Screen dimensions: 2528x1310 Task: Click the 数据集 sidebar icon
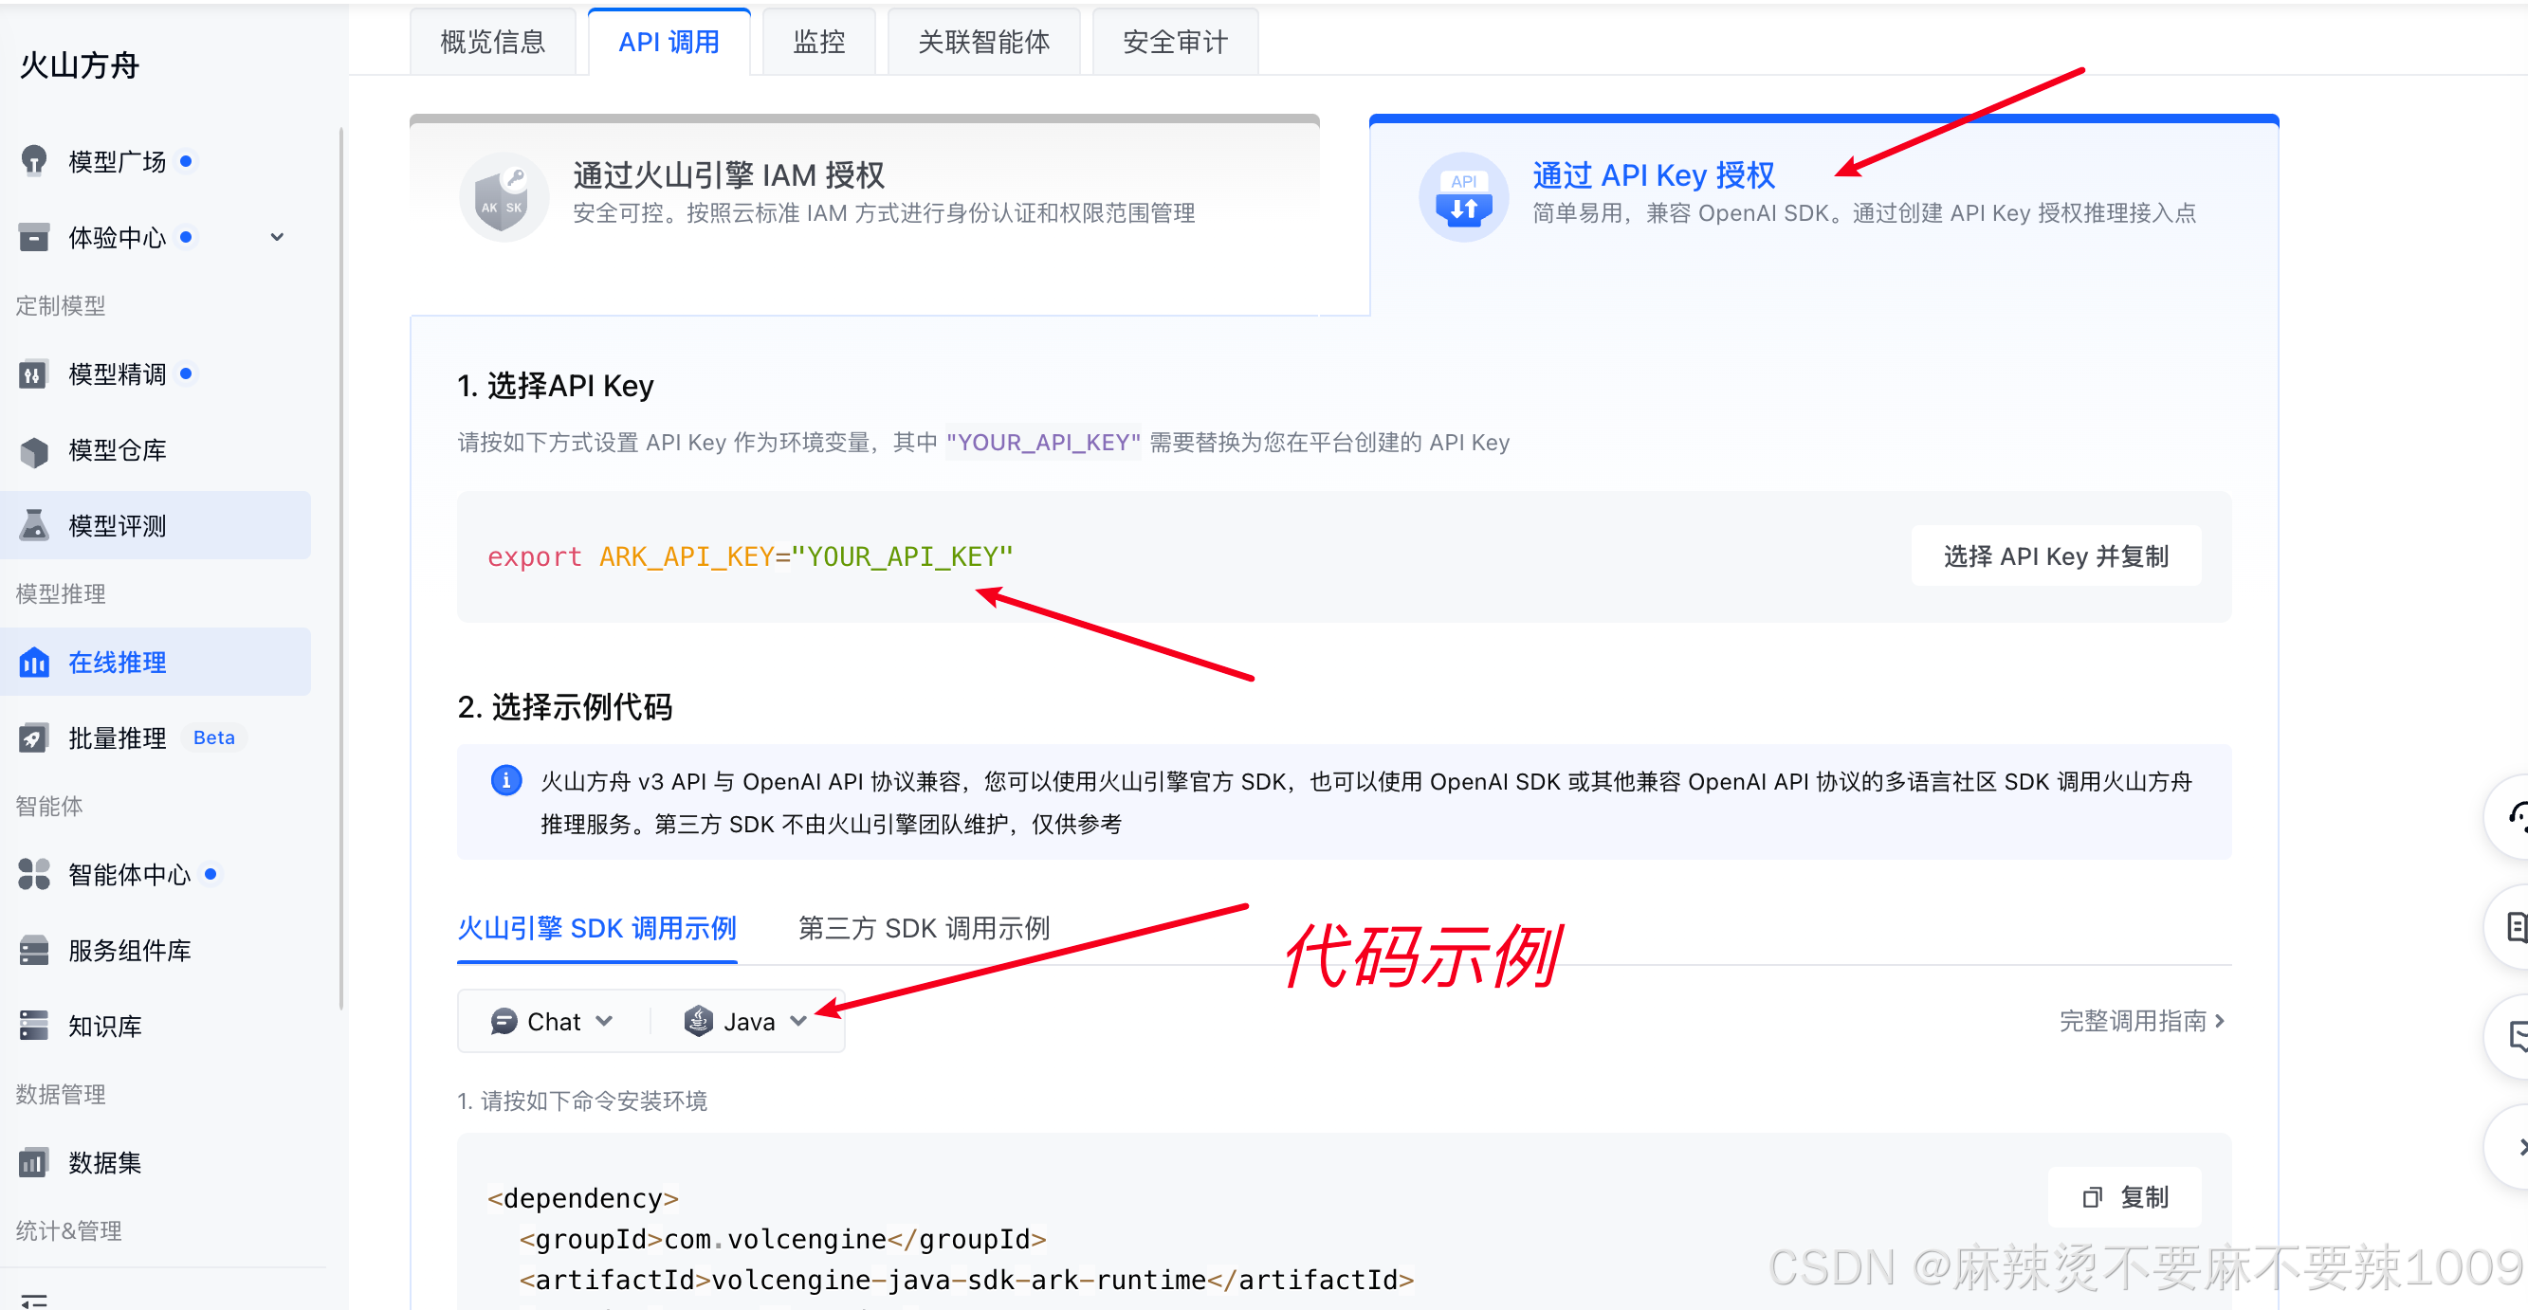(34, 1163)
